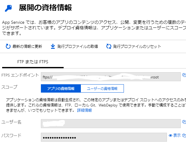Click the 展開の資格情報 page title
Image resolution: width=186 pixels, height=150 pixels.
click(x=45, y=8)
